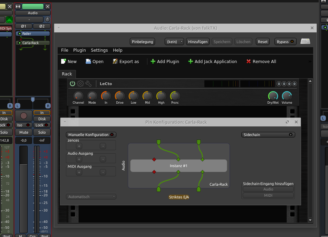
Task: Click the record-arm circle button
Action: [x=23, y=116]
